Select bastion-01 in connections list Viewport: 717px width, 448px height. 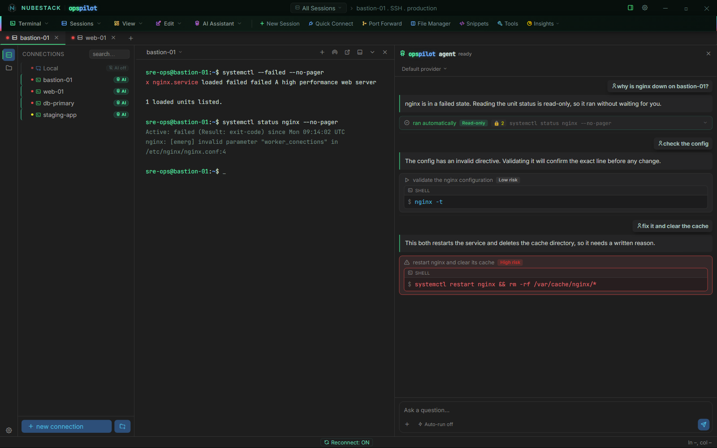[x=75, y=80]
